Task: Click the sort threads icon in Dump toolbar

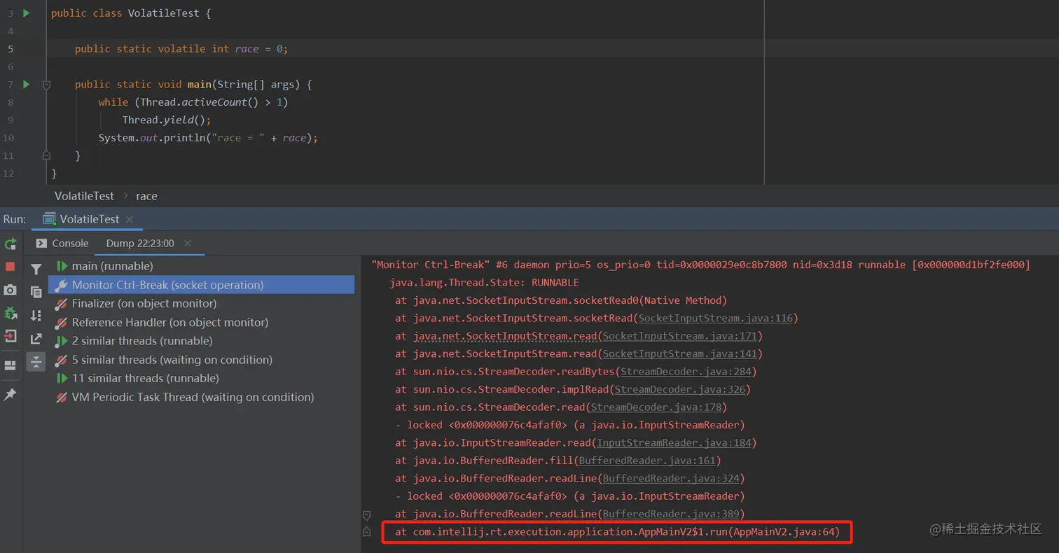Action: click(36, 316)
